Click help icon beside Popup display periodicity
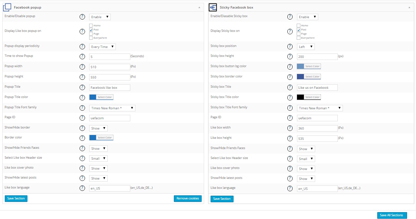This screenshot has height=219, width=416. [x=82, y=47]
